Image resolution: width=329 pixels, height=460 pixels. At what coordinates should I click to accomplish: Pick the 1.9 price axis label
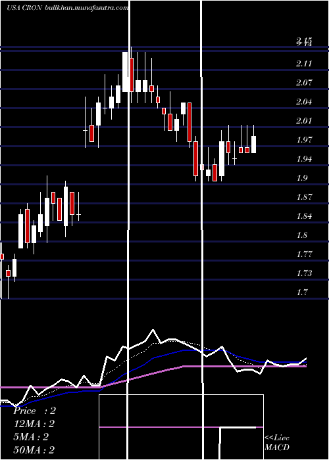301,178
